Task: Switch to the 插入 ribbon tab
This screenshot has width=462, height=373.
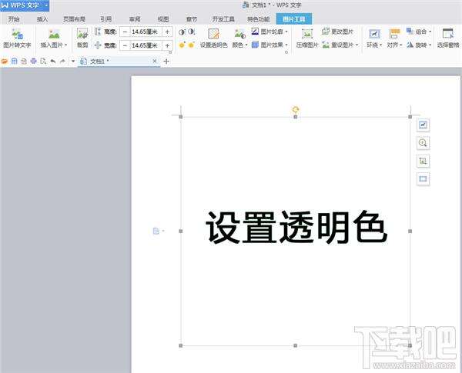Action: coord(42,17)
